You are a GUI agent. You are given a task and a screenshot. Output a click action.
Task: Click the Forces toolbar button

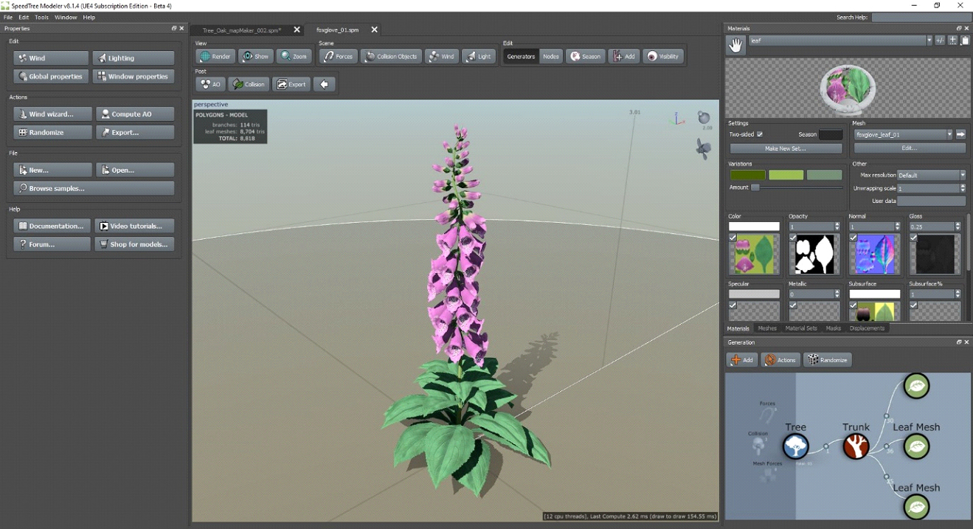[339, 56]
